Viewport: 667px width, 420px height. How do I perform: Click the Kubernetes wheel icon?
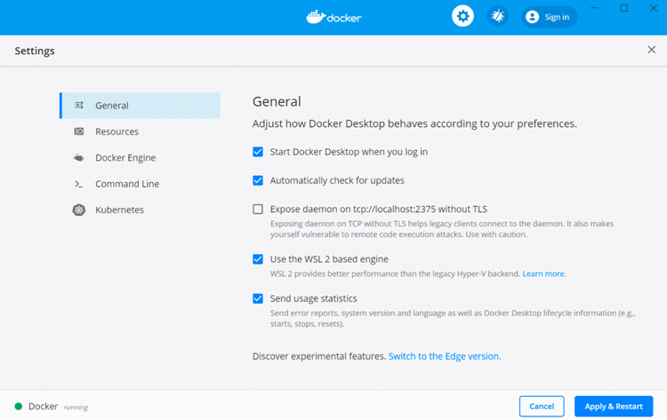[79, 210]
